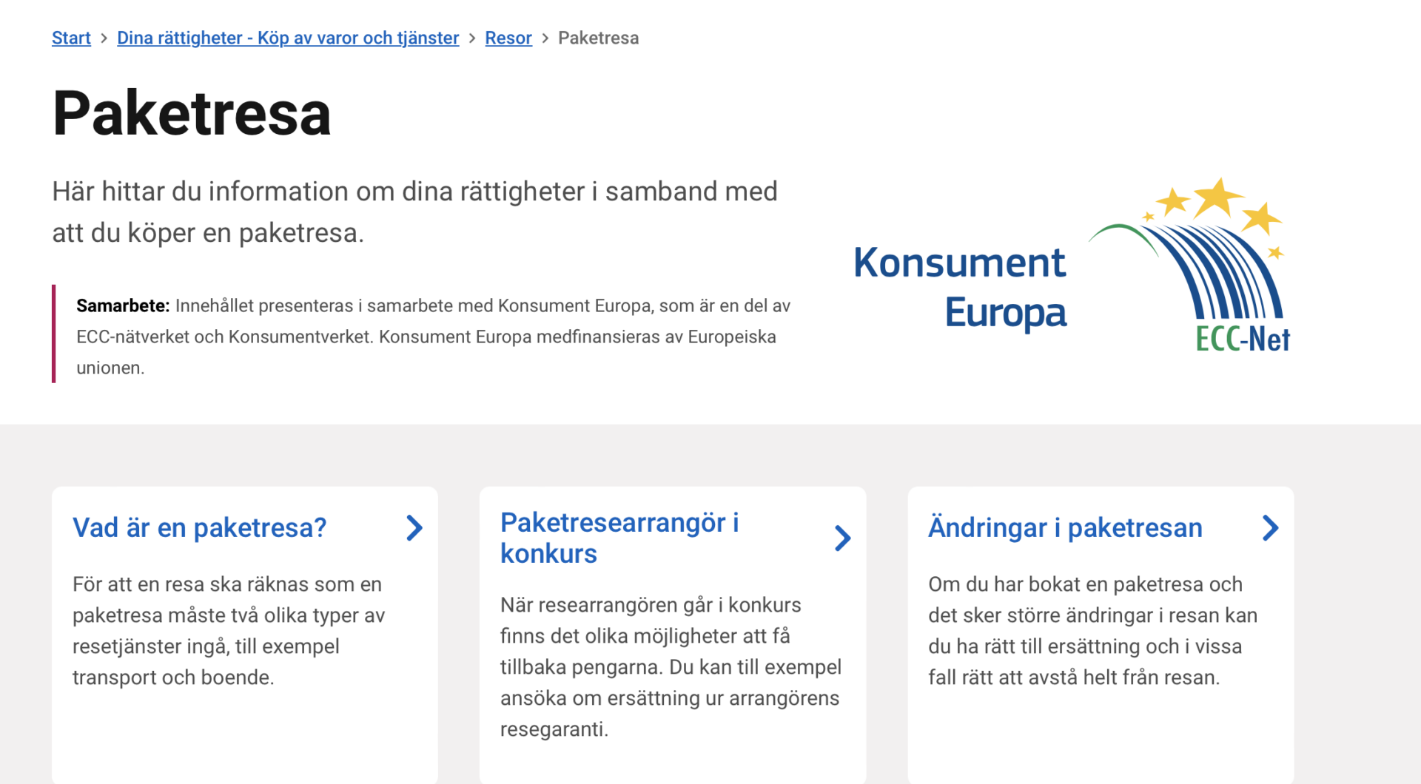Click the main Paketresa page heading

[x=192, y=113]
